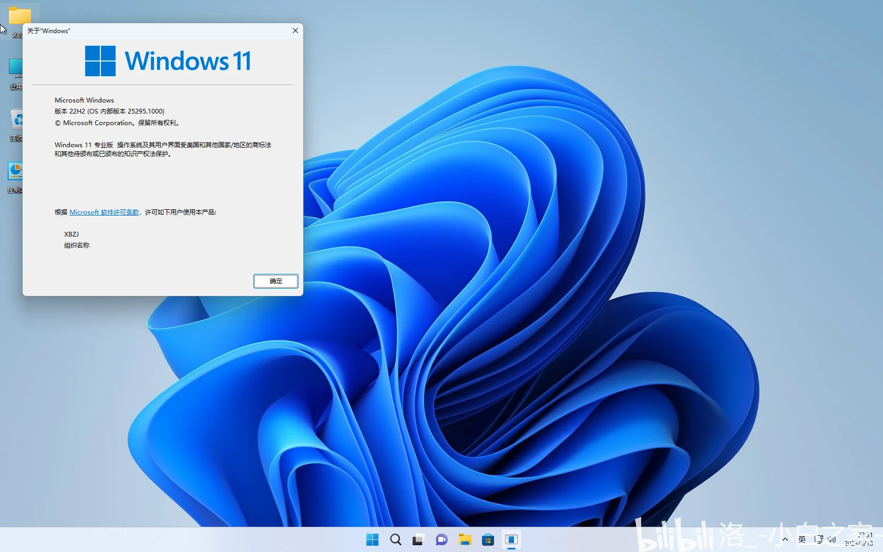Open Chat from the taskbar
The width and height of the screenshot is (883, 552).
pos(441,540)
